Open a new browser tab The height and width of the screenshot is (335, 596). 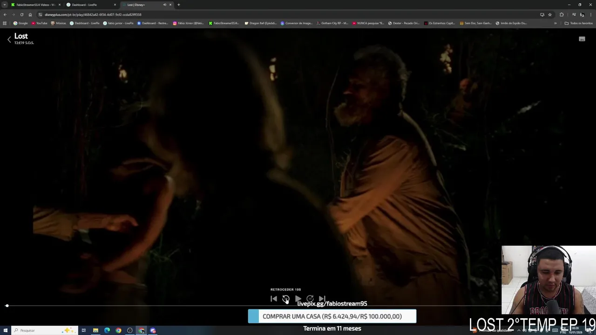tap(178, 5)
